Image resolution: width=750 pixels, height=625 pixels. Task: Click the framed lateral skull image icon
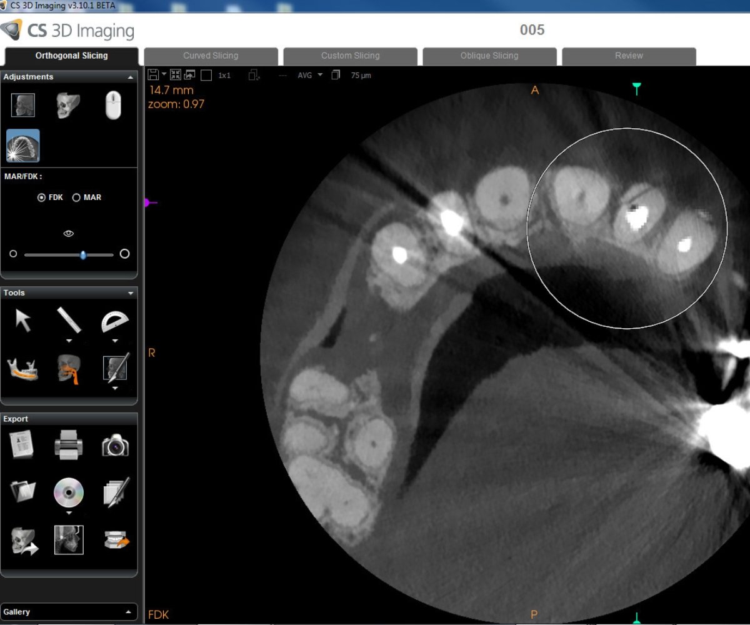click(x=69, y=540)
